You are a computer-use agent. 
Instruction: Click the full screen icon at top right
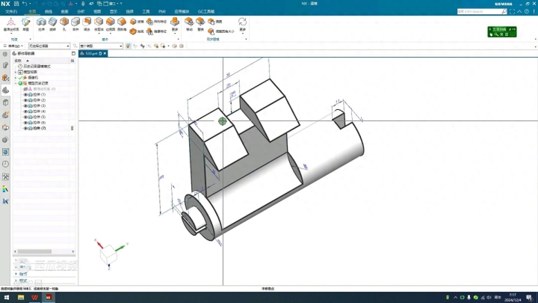(512, 11)
